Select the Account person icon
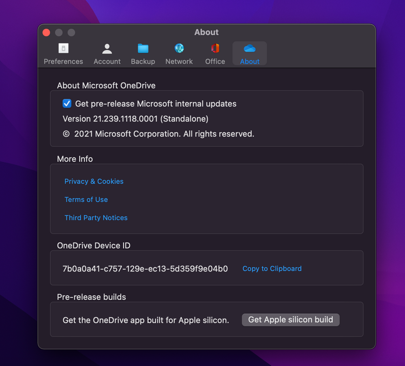Image resolution: width=405 pixels, height=366 pixels. (x=107, y=48)
